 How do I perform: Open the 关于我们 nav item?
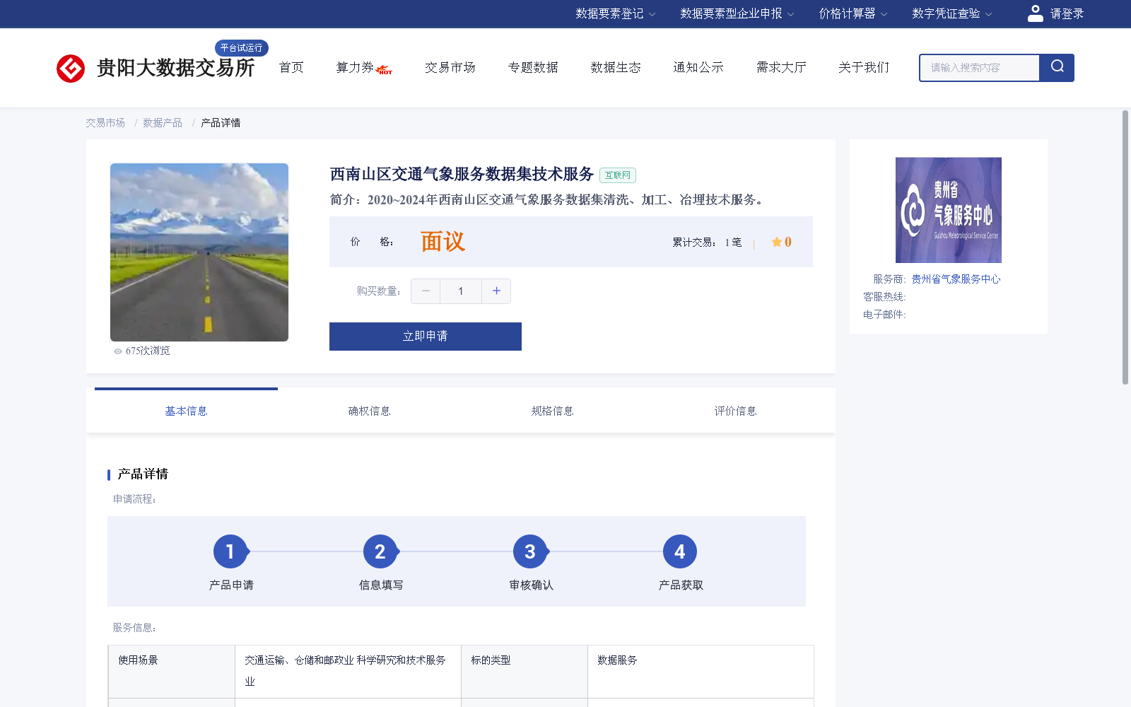864,67
